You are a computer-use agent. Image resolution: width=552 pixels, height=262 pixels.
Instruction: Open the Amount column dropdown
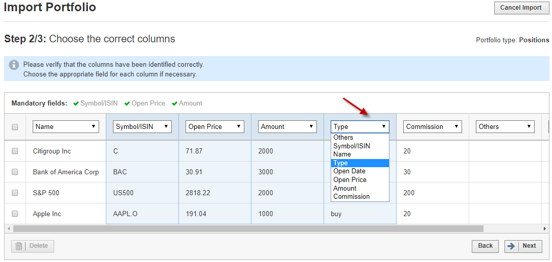287,127
